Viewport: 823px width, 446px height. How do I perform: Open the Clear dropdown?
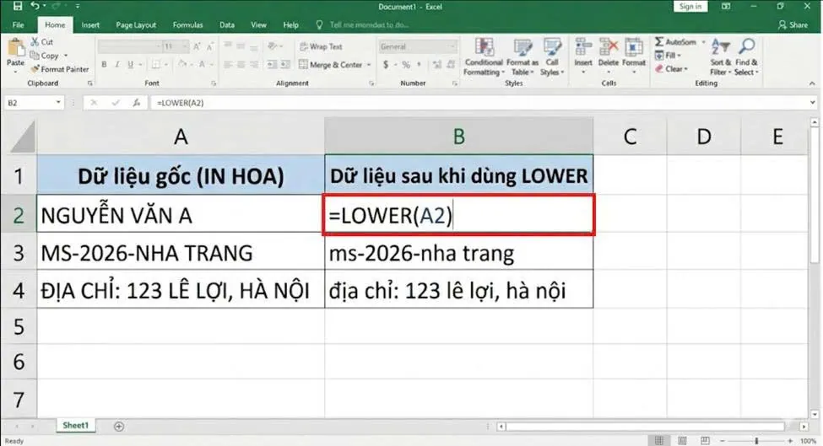[x=671, y=68]
